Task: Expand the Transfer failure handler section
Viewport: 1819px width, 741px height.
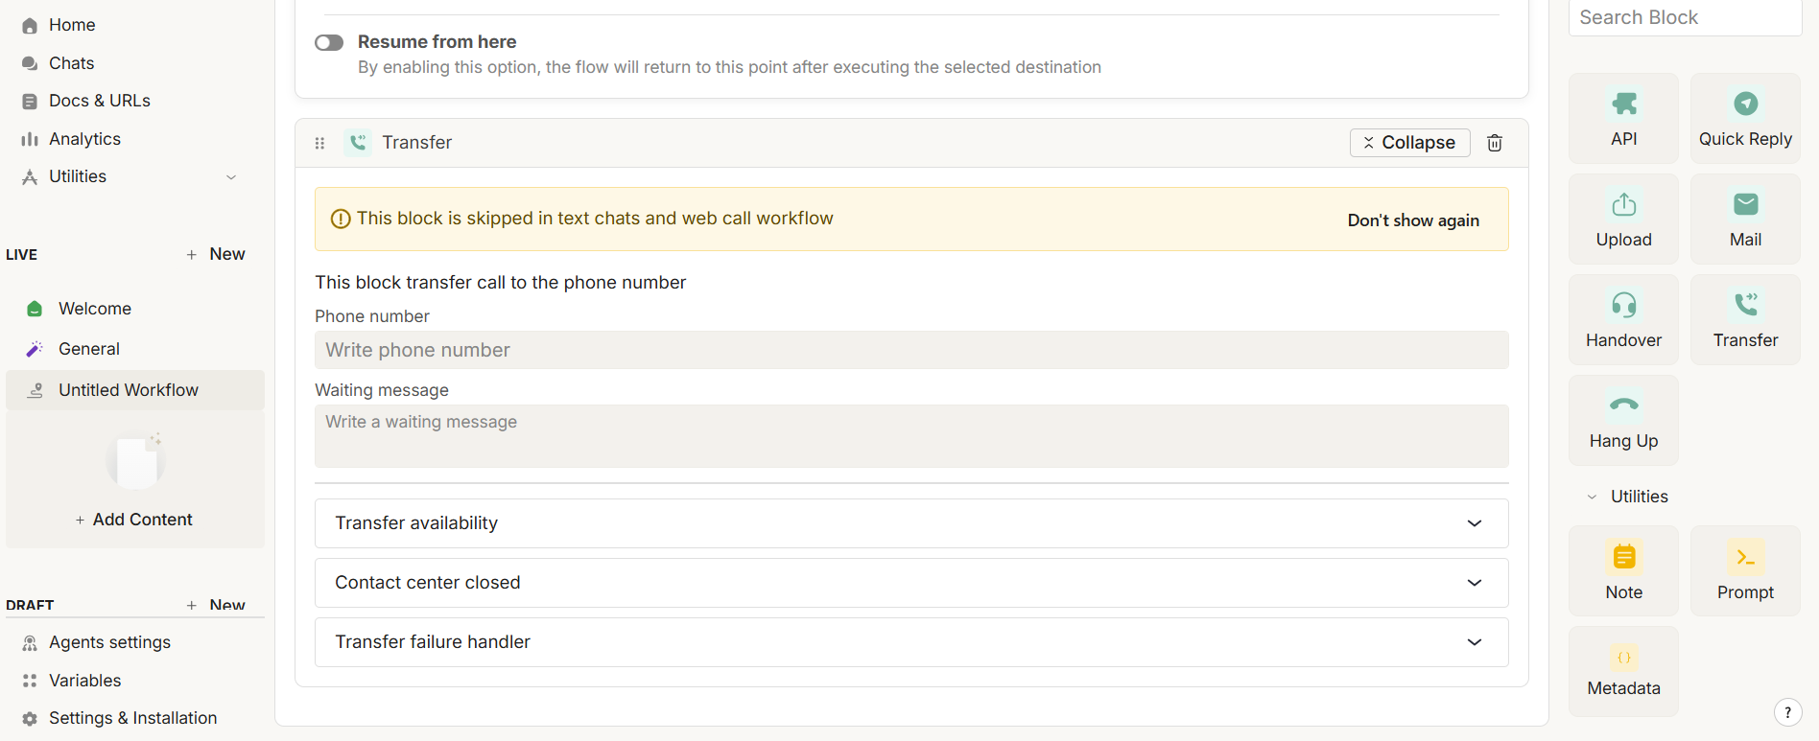Action: pos(910,642)
